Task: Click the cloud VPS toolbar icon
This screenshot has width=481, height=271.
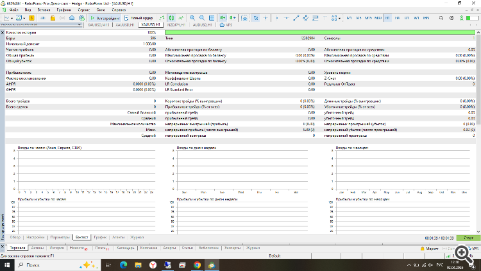Action: 72,18
